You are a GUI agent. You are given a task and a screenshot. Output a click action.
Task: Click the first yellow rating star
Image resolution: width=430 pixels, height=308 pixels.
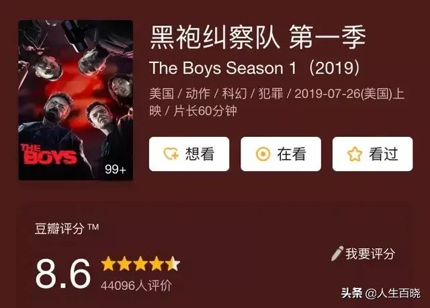(108, 264)
